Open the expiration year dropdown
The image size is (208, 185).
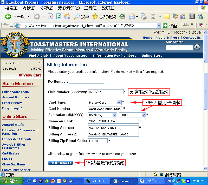click(144, 115)
